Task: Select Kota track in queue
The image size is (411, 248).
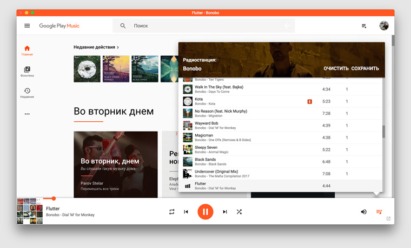Action: pos(280,101)
